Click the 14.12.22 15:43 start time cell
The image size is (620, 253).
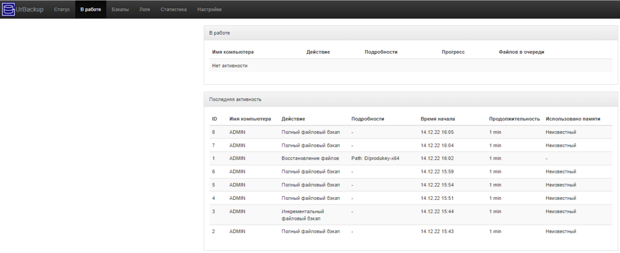(437, 231)
